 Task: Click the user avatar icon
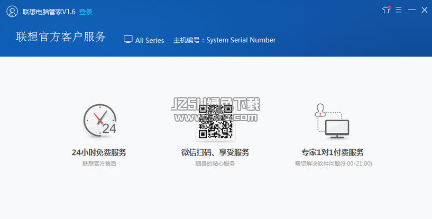pos(12,12)
